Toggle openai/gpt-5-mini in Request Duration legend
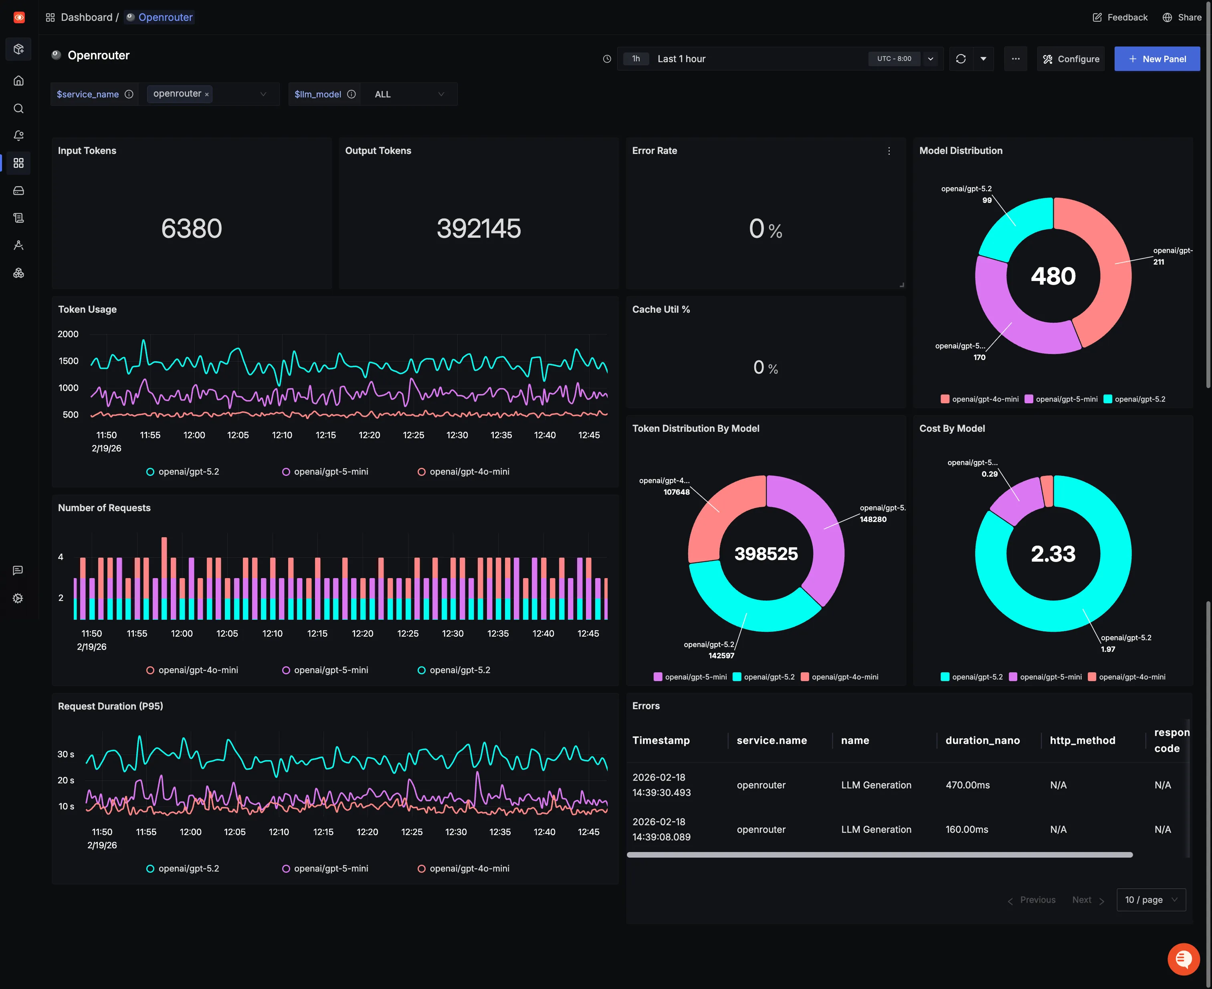Viewport: 1212px width, 989px height. point(325,868)
